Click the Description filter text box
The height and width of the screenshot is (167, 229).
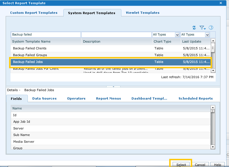coord(116,35)
